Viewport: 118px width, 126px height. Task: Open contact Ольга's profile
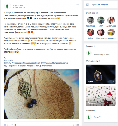(x=97, y=117)
